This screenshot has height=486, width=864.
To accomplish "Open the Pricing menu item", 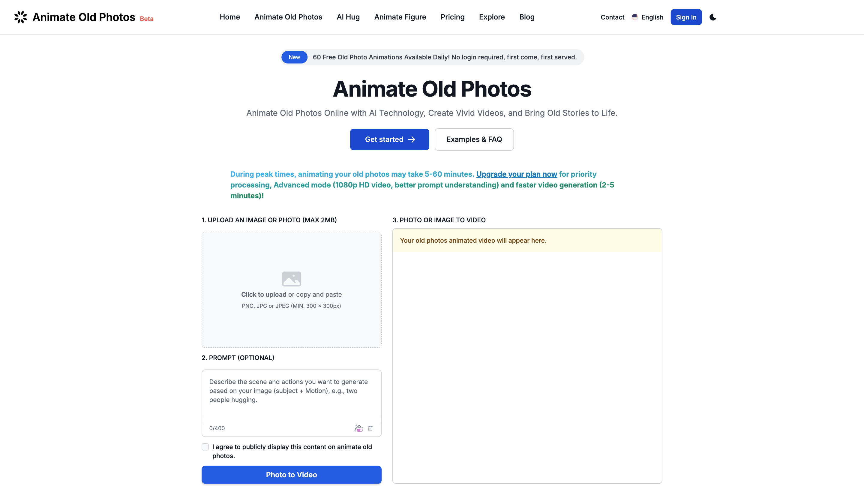I will tap(452, 17).
